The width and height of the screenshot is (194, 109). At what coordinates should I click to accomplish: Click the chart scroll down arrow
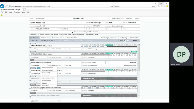point(139,96)
